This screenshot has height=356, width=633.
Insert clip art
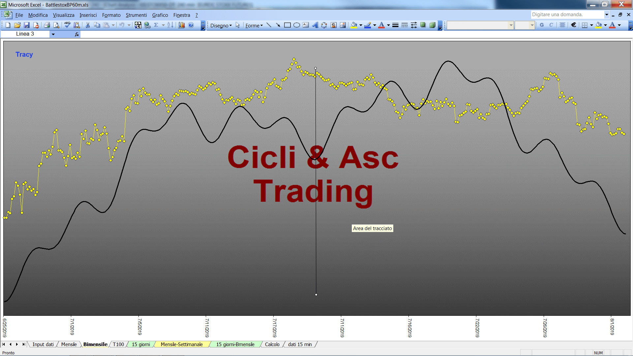[x=333, y=25]
